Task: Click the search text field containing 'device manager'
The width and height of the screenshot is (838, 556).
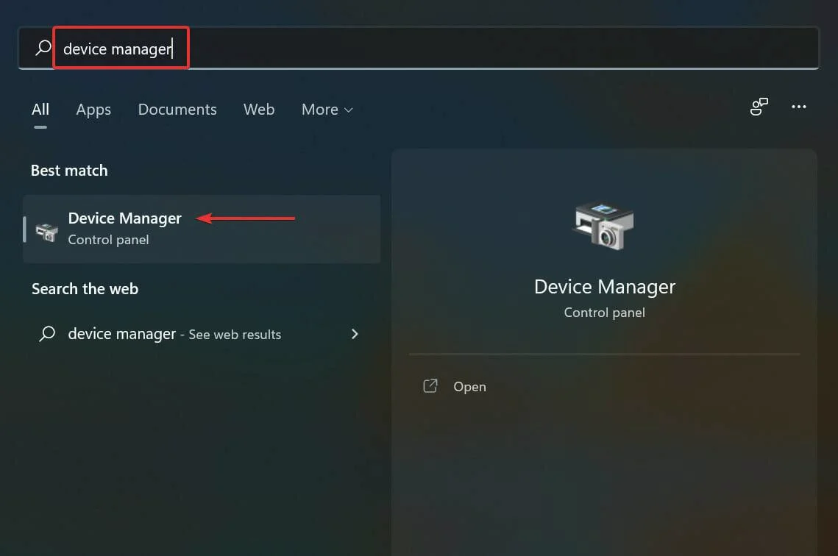Action: coord(419,49)
